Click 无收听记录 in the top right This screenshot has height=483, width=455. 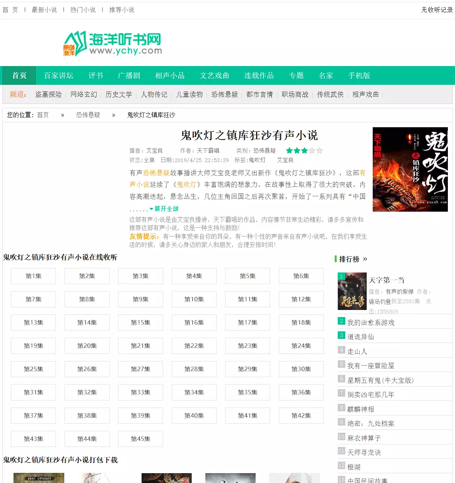click(x=437, y=10)
